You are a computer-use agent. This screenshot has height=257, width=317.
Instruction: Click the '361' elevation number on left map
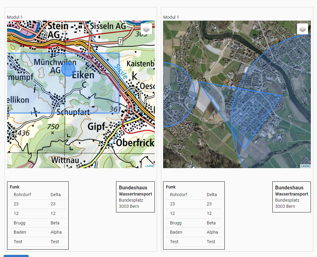click(x=115, y=109)
